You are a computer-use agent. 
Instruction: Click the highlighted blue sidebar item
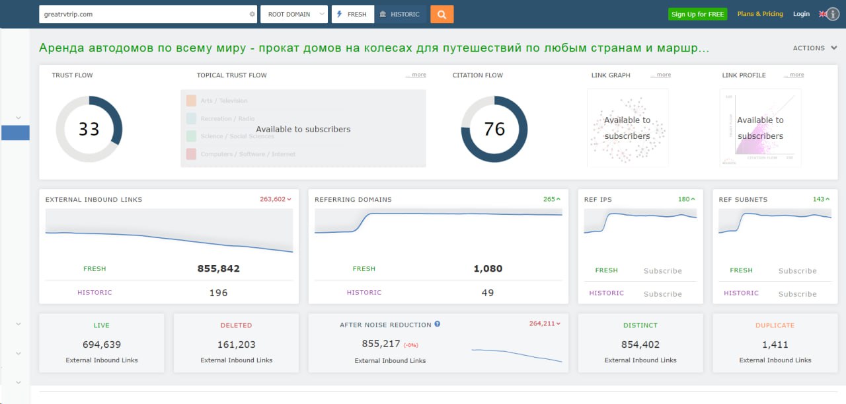[15, 133]
